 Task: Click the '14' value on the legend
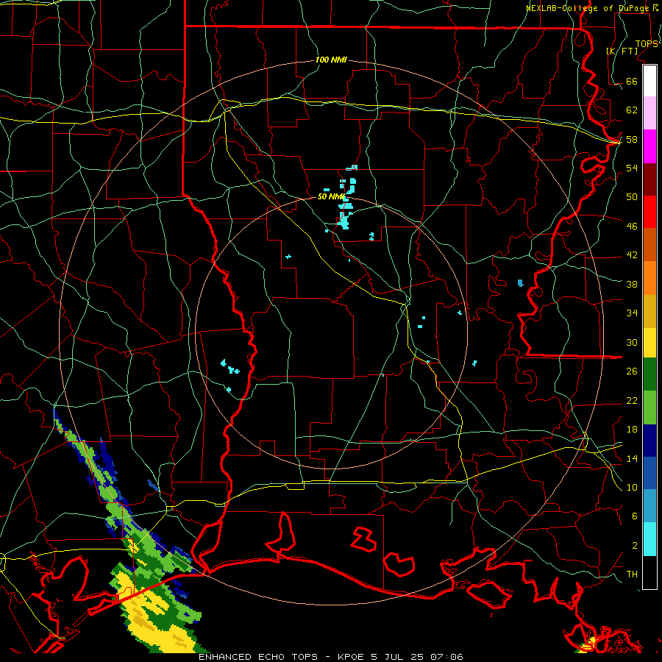(x=632, y=458)
